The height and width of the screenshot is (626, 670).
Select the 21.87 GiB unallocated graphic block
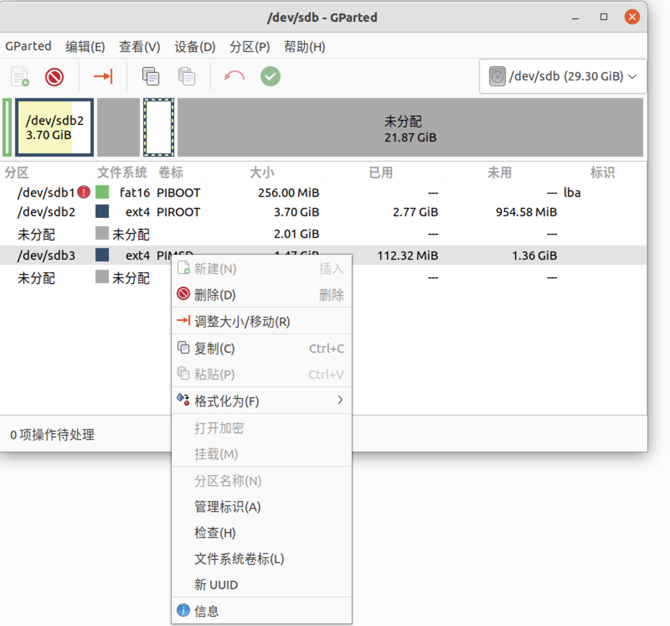coord(410,127)
